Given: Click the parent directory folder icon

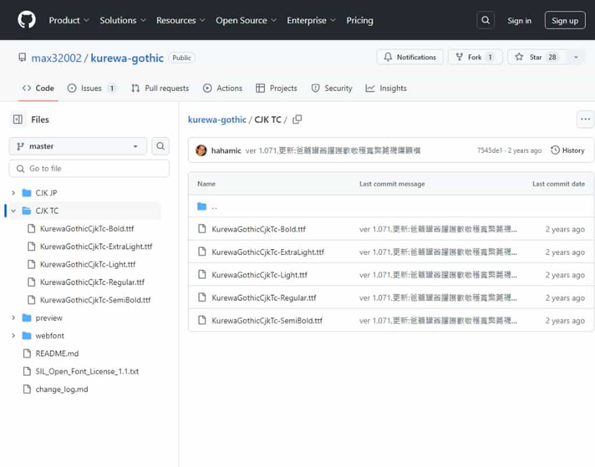Looking at the screenshot, I should click(202, 206).
